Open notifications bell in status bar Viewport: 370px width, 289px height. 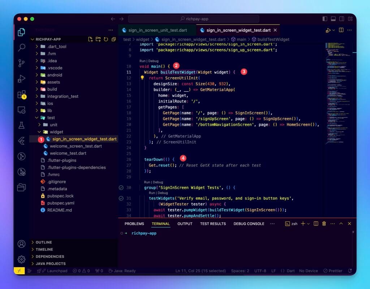click(350, 271)
